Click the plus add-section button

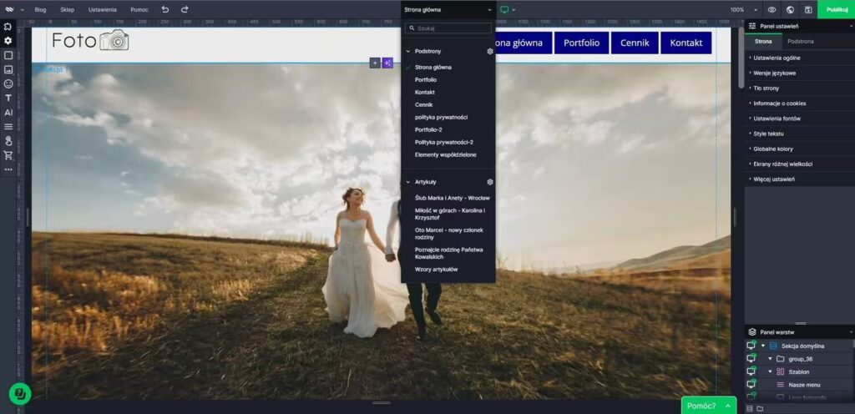point(375,63)
